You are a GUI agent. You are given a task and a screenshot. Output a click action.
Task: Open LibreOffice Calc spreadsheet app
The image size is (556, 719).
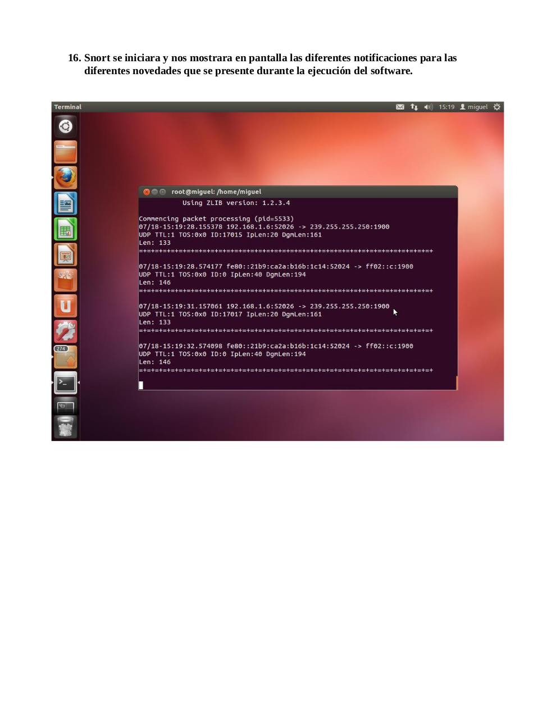[66, 229]
